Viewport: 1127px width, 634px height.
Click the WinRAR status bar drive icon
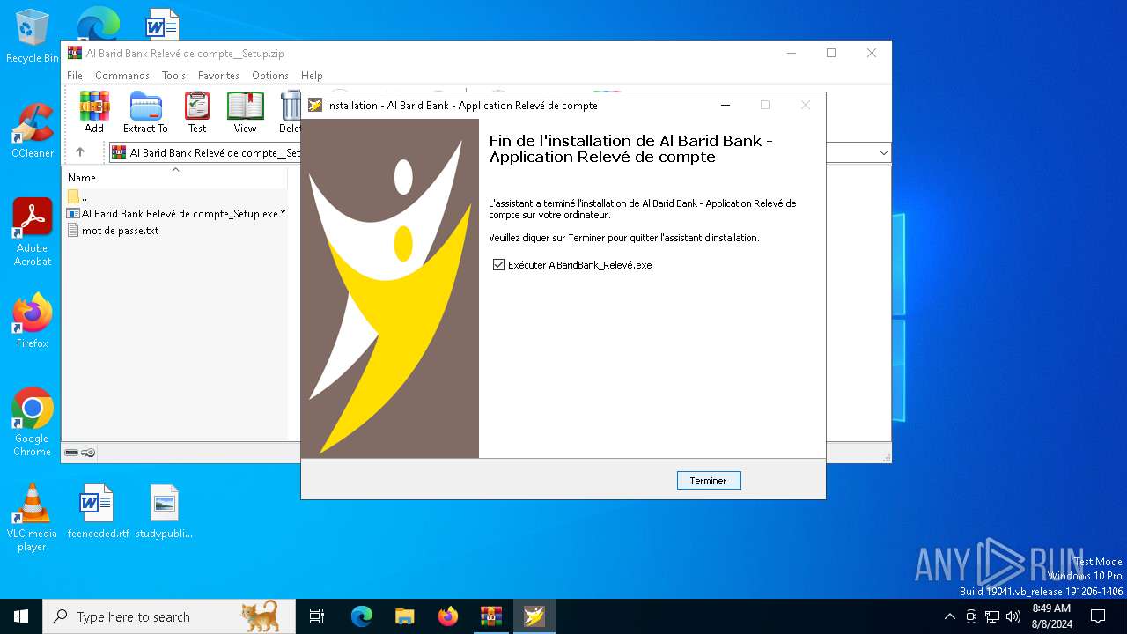pos(71,453)
